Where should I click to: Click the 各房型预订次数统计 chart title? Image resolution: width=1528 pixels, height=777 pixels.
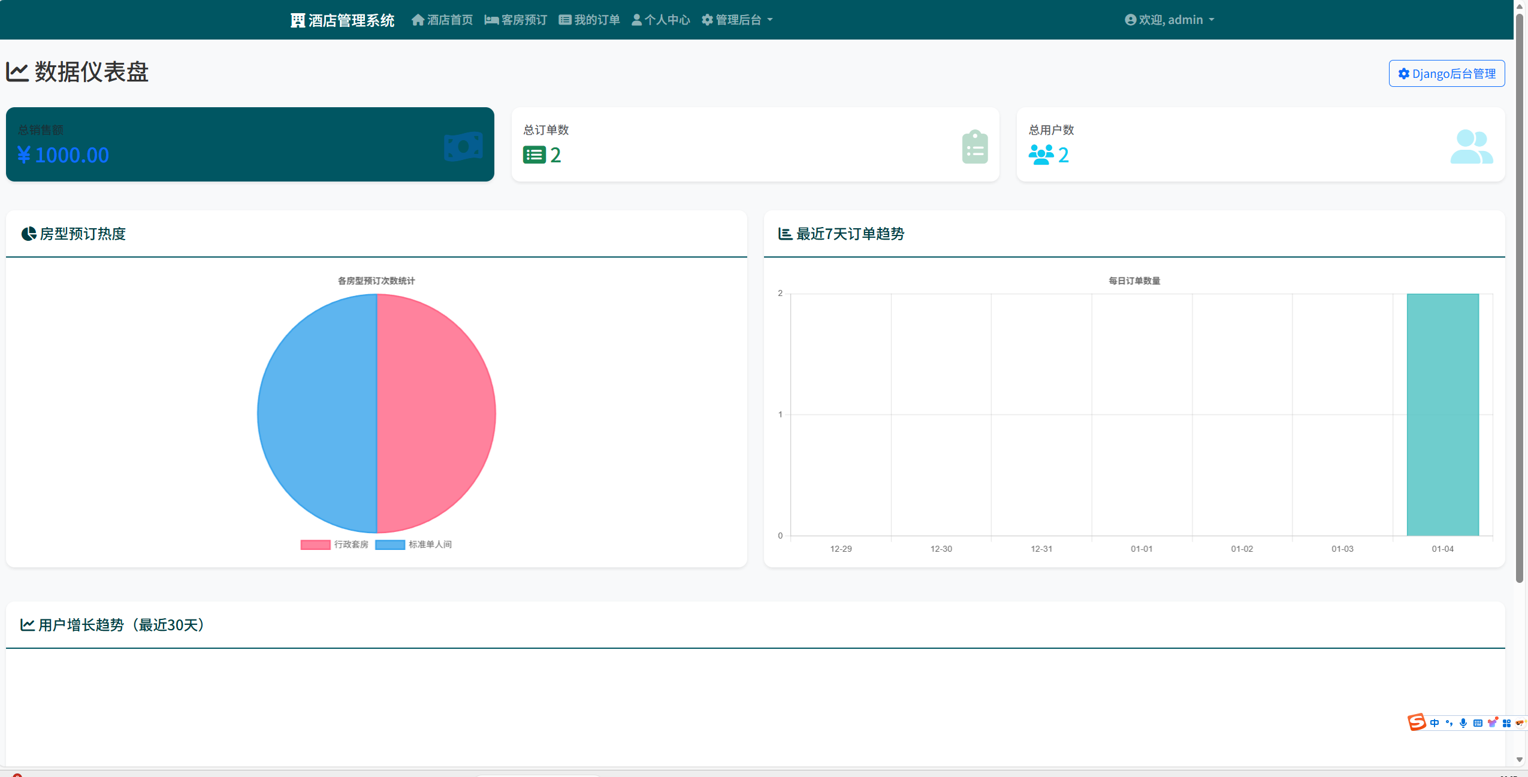[x=376, y=281]
